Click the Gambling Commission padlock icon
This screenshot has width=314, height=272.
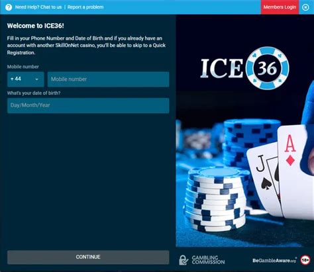(183, 260)
